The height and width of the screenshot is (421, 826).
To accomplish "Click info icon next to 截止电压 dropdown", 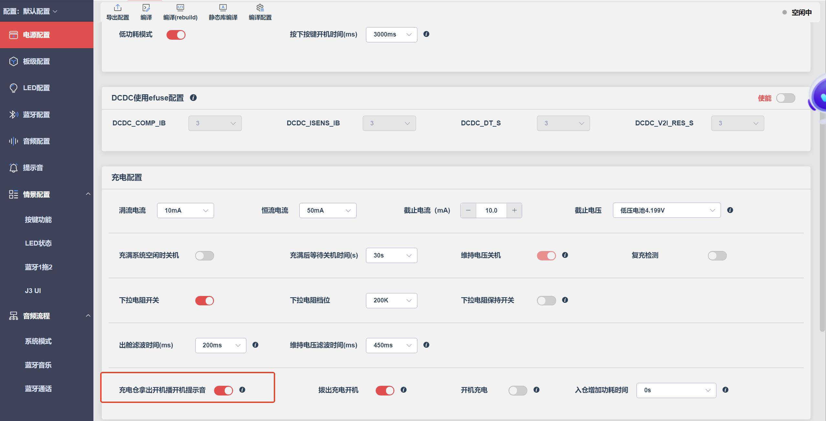I will click(x=730, y=210).
